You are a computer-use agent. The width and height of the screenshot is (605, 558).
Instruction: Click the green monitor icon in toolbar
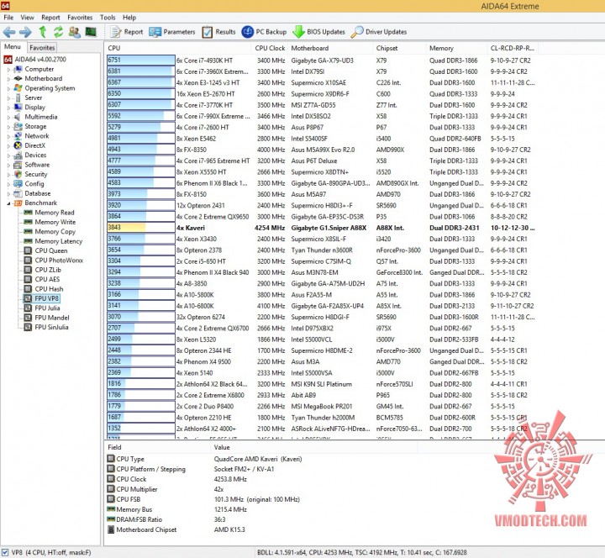tap(91, 32)
